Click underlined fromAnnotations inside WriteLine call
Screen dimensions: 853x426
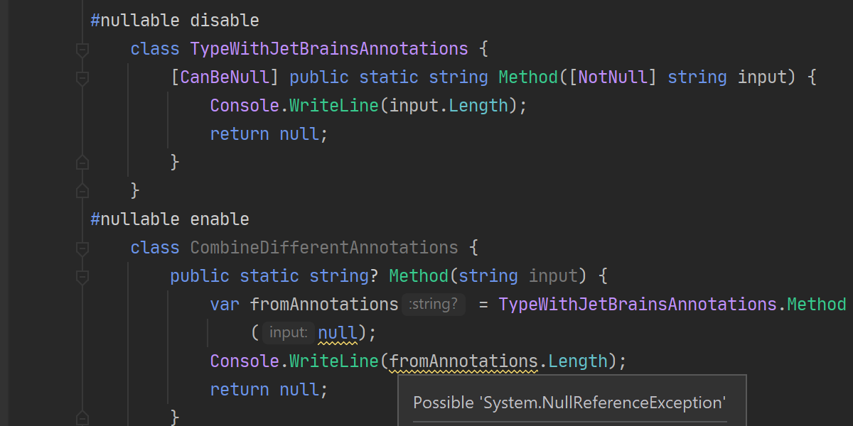tap(463, 361)
